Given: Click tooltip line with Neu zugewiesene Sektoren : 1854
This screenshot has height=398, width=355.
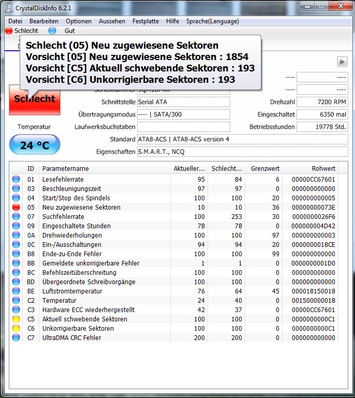Looking at the screenshot, I should click(137, 57).
